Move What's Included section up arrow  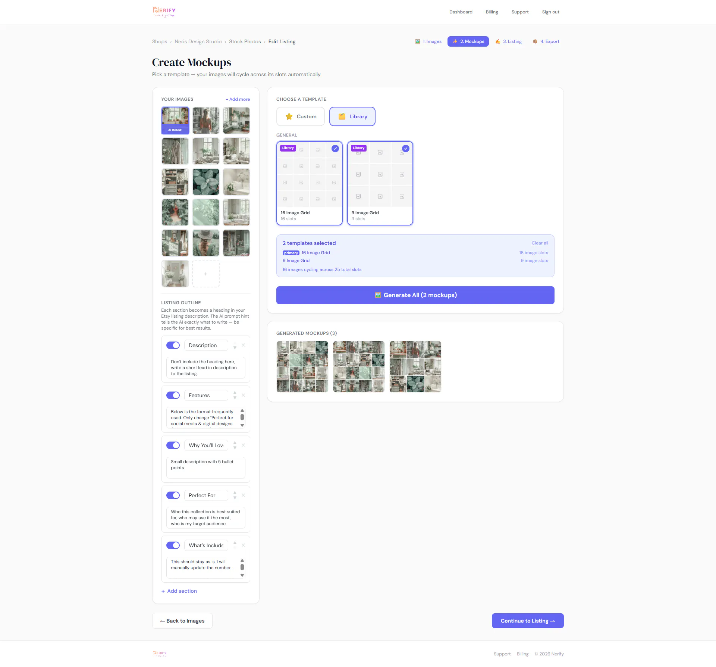pos(235,543)
